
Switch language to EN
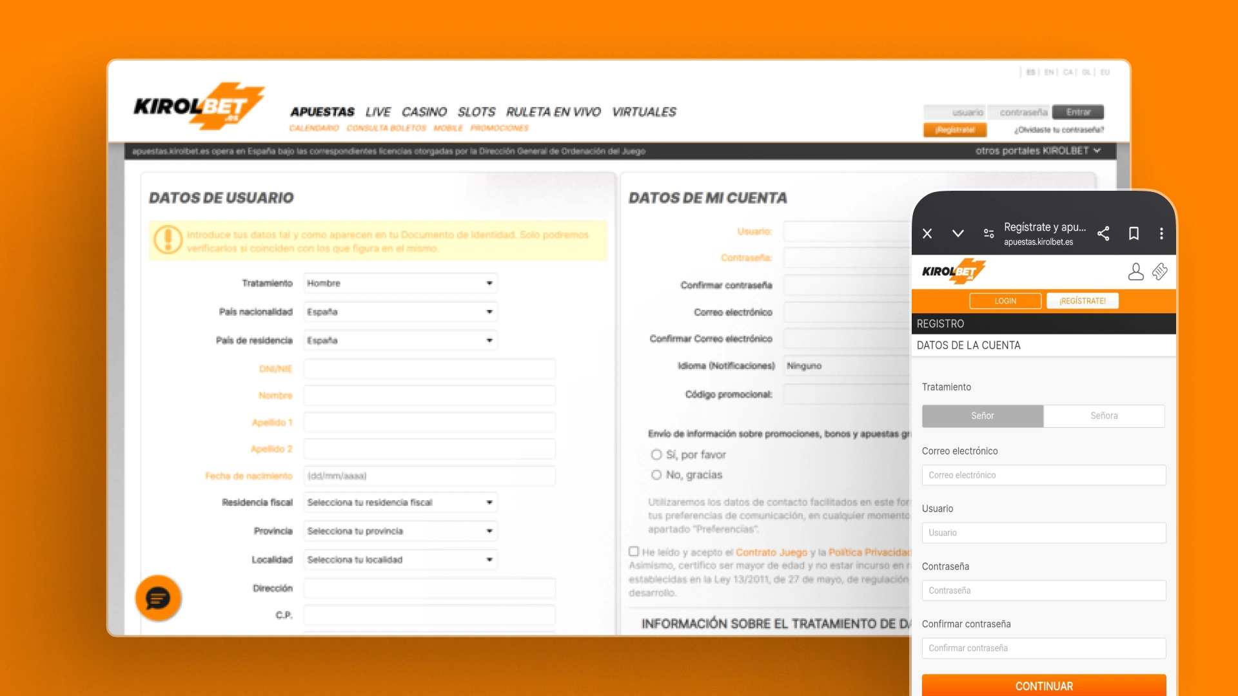coord(1049,72)
